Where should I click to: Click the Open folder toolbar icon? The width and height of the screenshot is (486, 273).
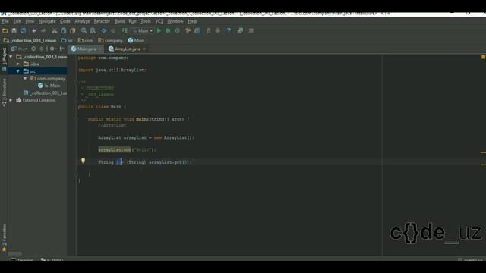coord(5,30)
